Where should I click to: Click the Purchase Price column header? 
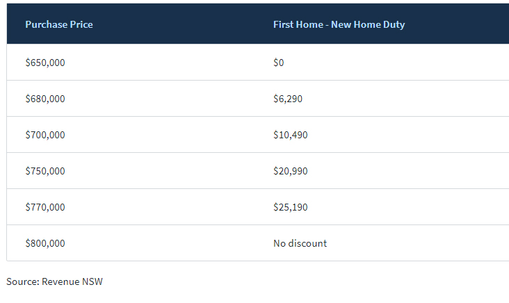click(x=59, y=25)
